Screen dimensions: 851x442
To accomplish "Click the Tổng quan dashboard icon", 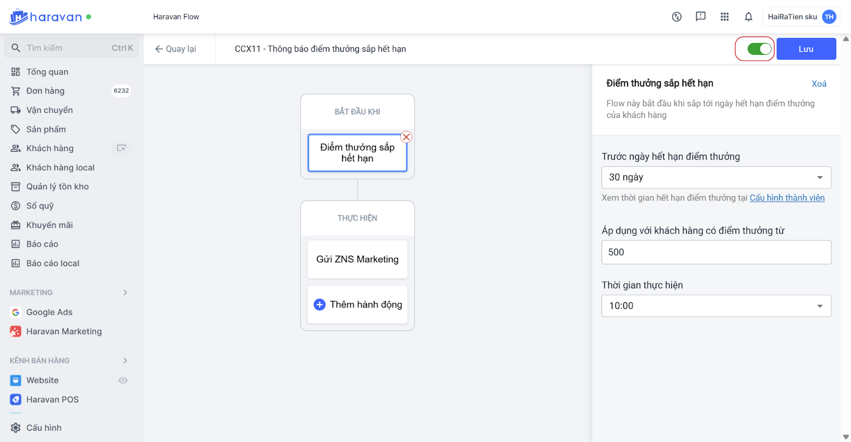I will [x=15, y=72].
